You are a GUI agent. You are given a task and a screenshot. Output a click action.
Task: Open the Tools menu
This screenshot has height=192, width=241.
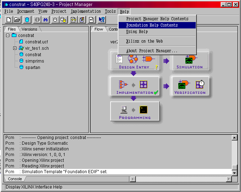[x=110, y=11]
